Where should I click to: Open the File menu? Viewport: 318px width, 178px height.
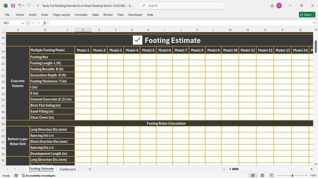point(7,15)
